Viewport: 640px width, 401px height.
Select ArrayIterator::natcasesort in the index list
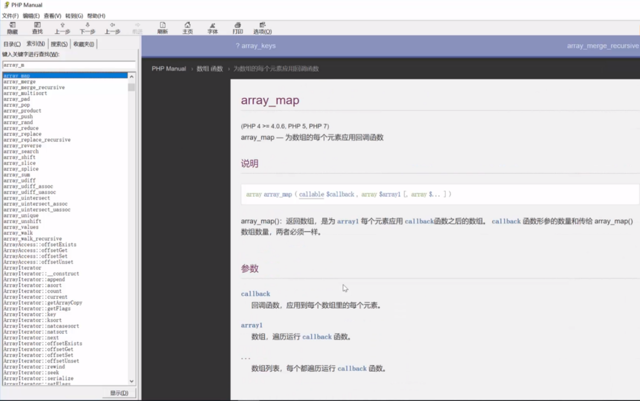pyautogui.click(x=41, y=326)
